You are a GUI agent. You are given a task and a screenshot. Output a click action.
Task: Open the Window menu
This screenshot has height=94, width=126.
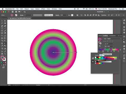pyautogui.click(x=54, y=9)
